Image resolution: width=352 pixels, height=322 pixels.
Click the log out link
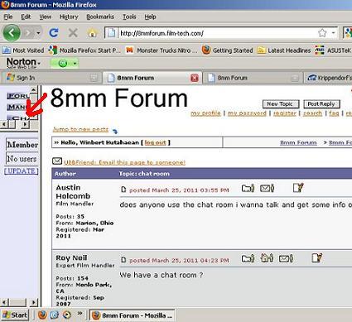(155, 142)
